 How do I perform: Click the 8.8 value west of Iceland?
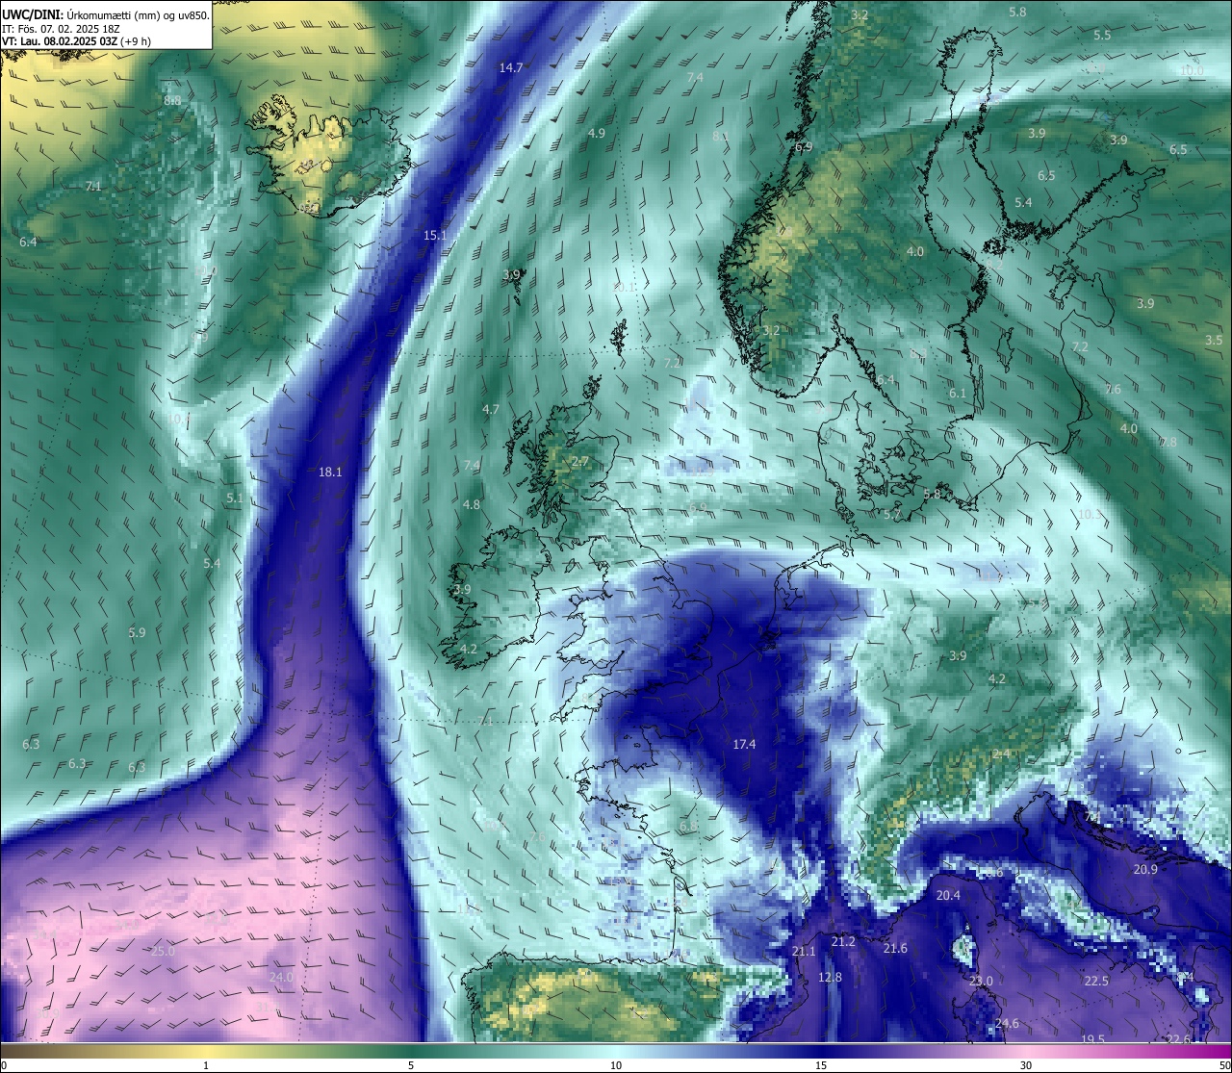point(172,100)
